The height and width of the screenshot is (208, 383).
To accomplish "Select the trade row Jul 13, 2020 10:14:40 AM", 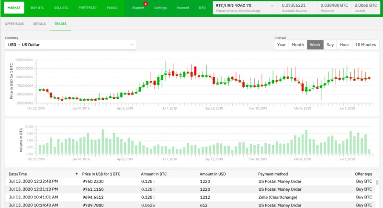I will [x=191, y=205].
